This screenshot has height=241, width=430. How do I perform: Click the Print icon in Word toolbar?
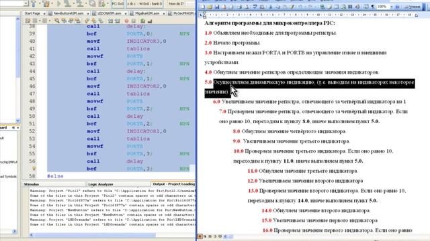click(240, 7)
